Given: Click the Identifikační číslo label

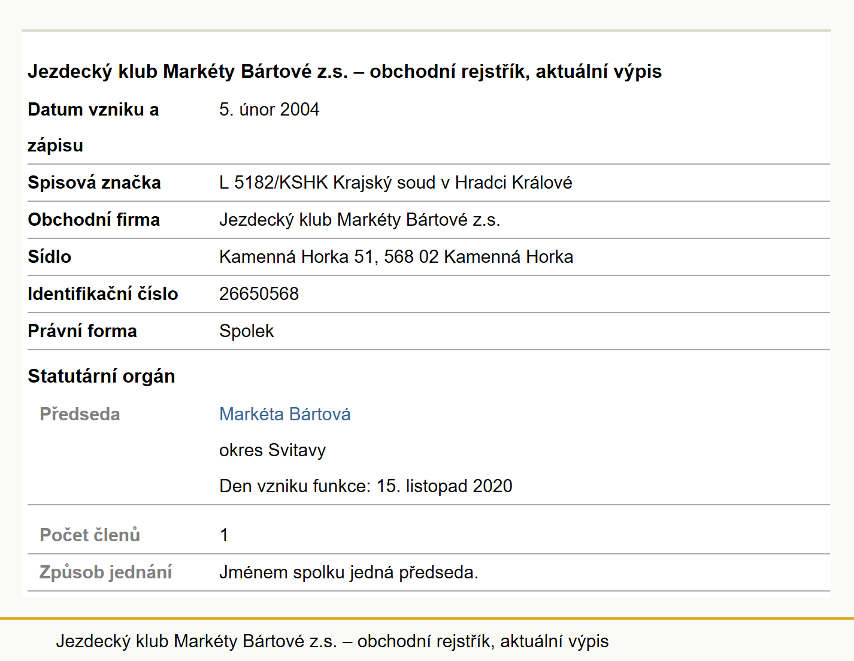Looking at the screenshot, I should point(103,294).
